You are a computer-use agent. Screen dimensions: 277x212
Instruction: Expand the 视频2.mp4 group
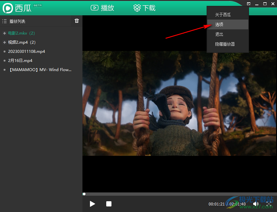click(5, 42)
